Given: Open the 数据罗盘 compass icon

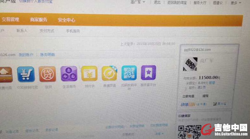Looking at the screenshot, I should point(109,73).
